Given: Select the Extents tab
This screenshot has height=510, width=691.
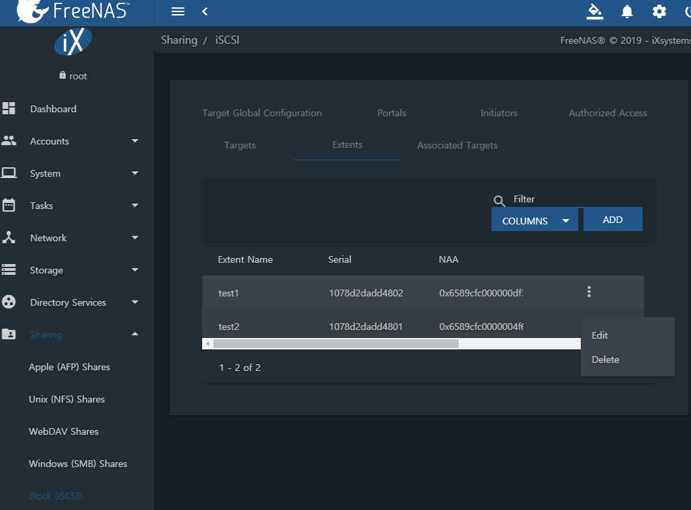Looking at the screenshot, I should click(x=347, y=145).
